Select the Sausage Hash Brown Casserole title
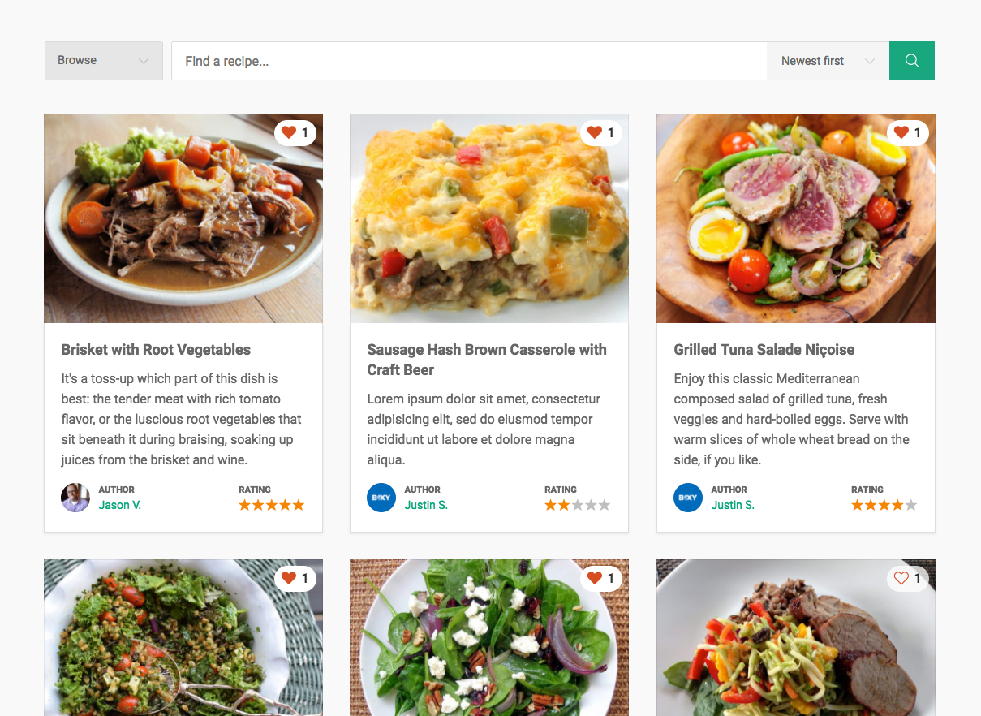981x716 pixels. pyautogui.click(x=487, y=360)
